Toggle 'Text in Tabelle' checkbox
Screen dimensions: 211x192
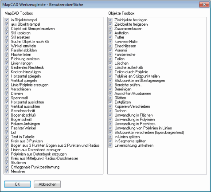pyautogui.click(x=7, y=137)
